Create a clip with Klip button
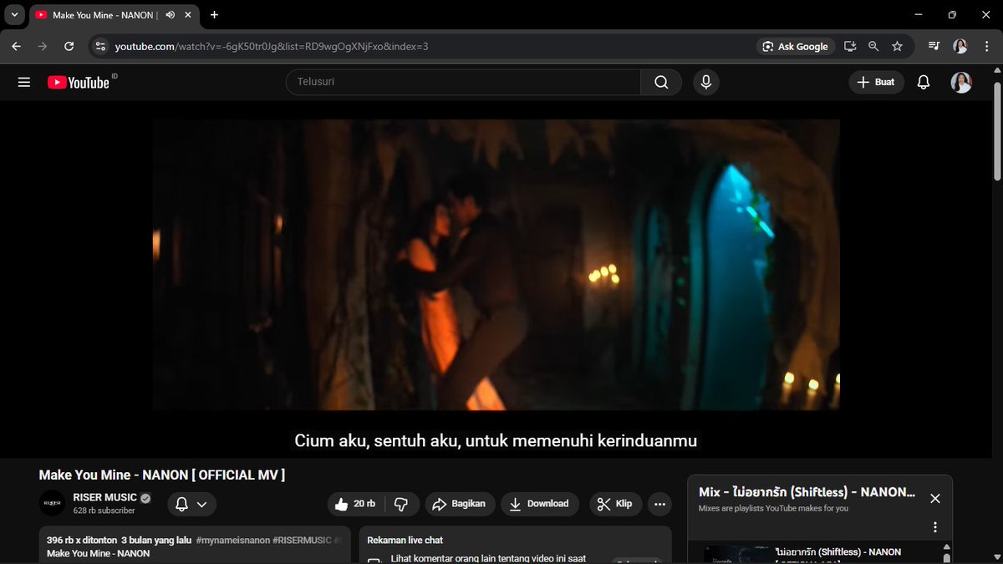 [x=616, y=504]
